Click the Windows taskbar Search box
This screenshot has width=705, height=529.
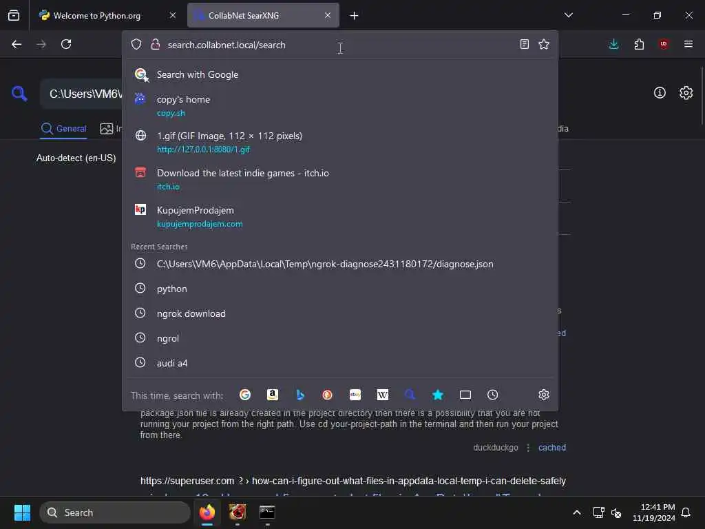[115, 512]
